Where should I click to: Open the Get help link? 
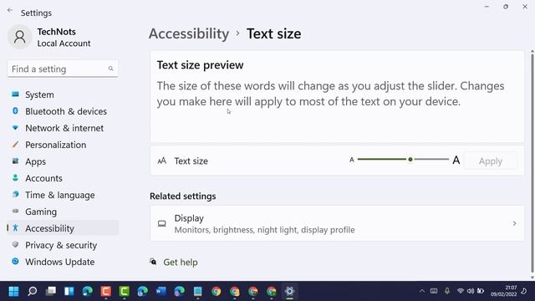pyautogui.click(x=181, y=262)
